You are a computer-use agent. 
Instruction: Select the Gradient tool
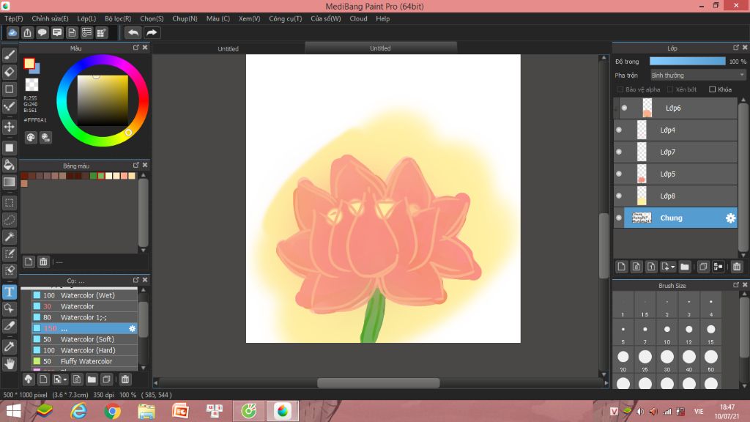[9, 182]
